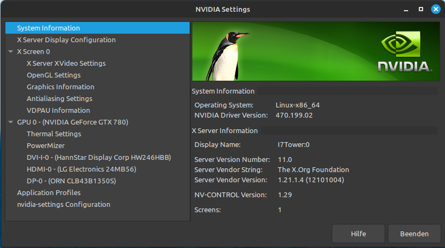Viewport: 445px width, 248px height.
Task: Select DP-0 ORN display entry
Action: pos(71,181)
